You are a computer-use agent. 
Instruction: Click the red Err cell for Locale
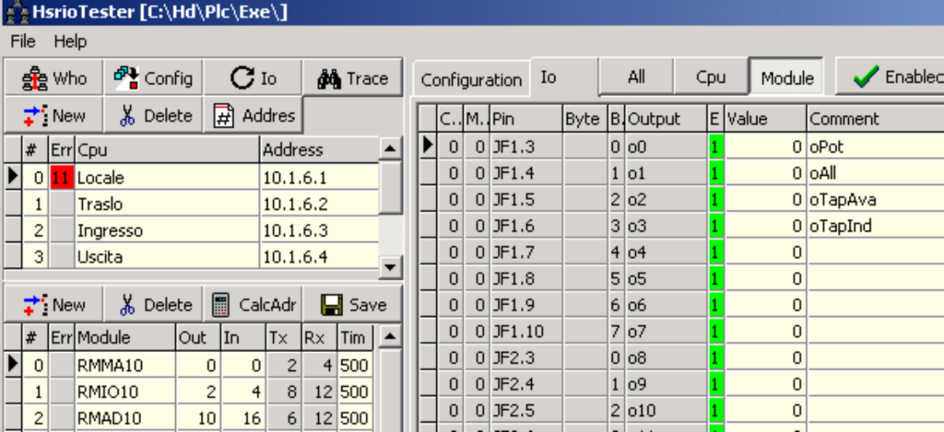coord(62,178)
